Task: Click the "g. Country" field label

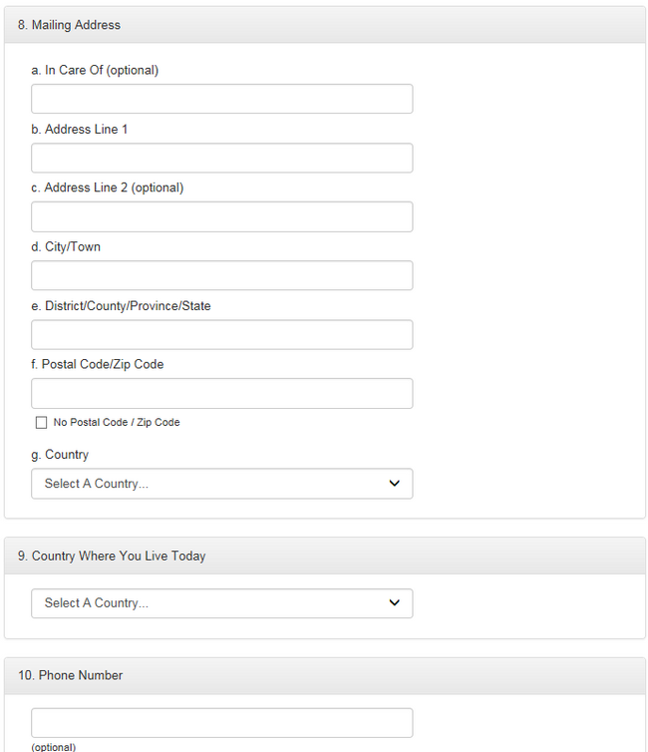Action: [x=60, y=454]
